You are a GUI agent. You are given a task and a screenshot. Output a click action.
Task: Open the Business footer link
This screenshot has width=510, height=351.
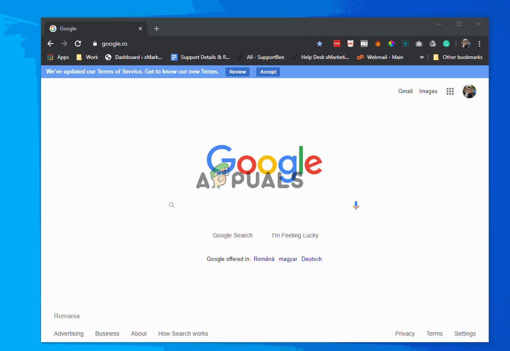(107, 333)
